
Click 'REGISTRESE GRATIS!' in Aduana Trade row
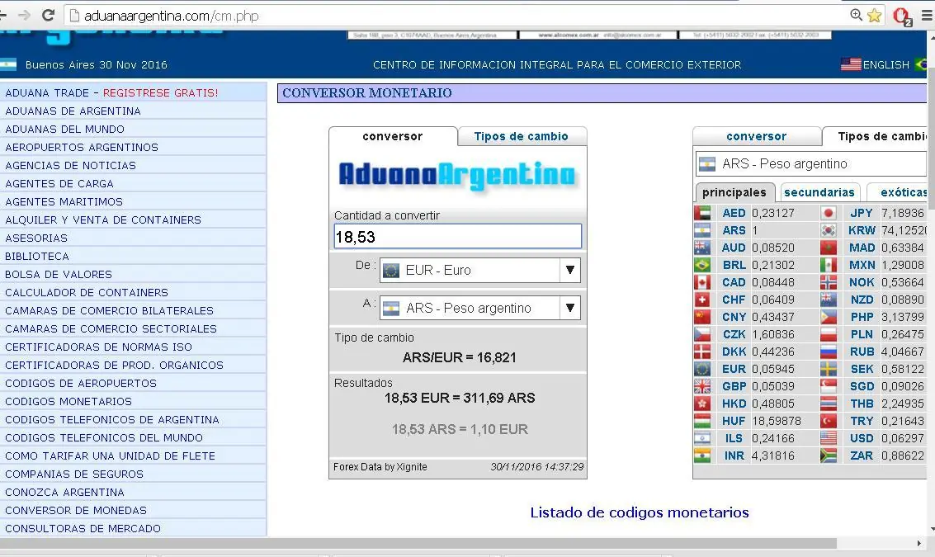coord(160,93)
